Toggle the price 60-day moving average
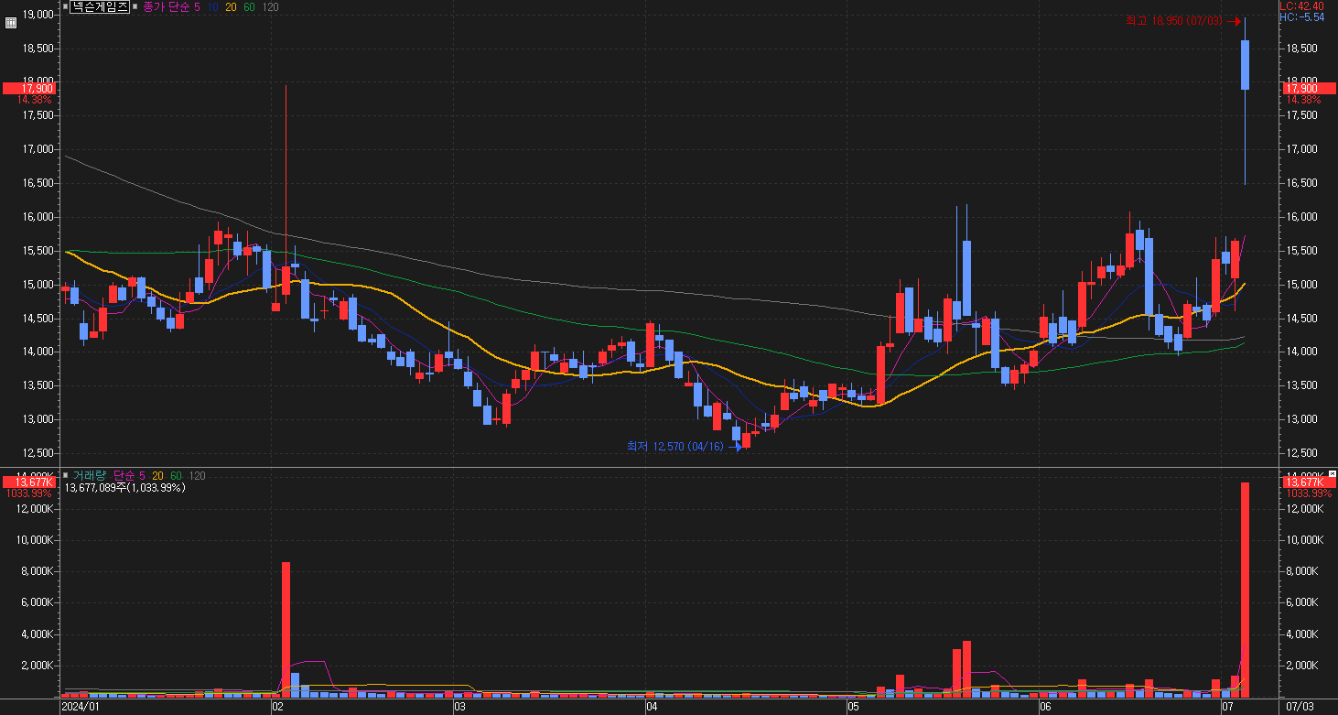This screenshot has width=1338, height=715. click(x=249, y=6)
